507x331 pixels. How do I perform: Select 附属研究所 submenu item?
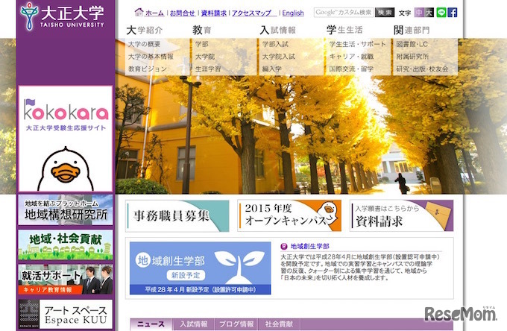[412, 57]
